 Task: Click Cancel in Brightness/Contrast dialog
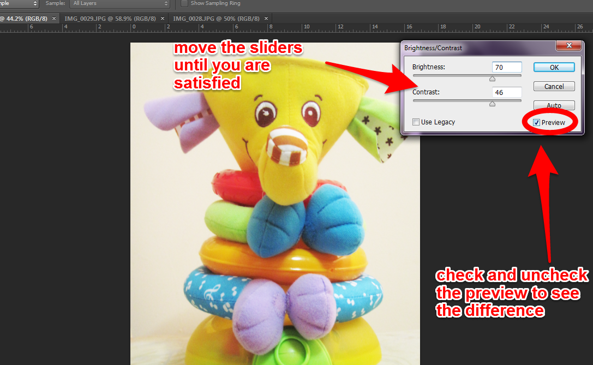point(554,86)
